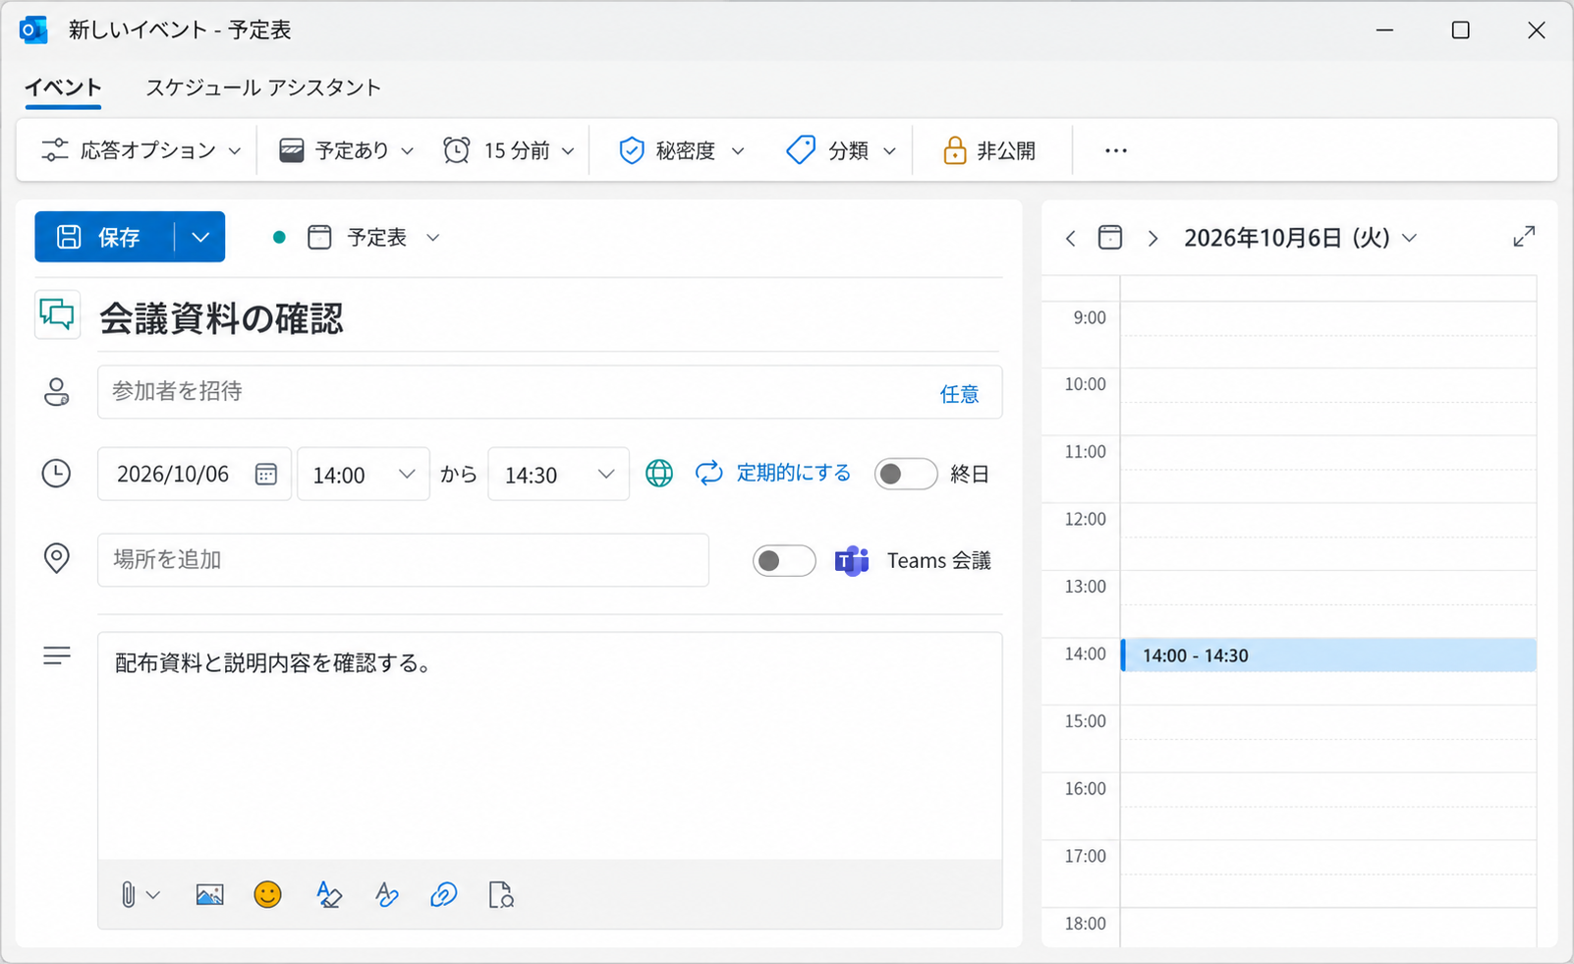The image size is (1574, 964).
Task: Click the attachment dropdown arrow beside paperclip
Action: coord(153,894)
